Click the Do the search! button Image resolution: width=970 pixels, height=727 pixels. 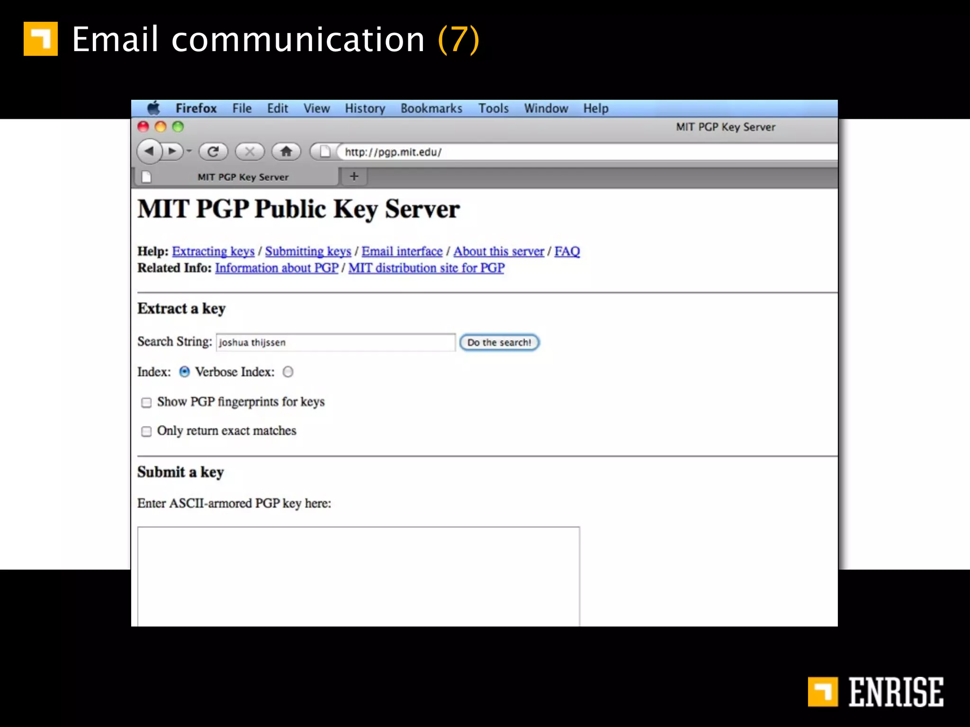tap(499, 342)
